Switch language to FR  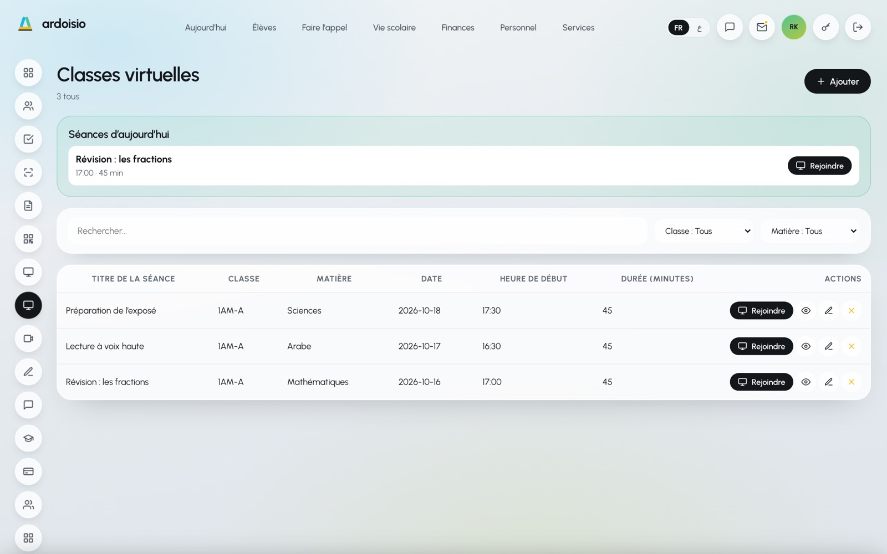pyautogui.click(x=679, y=28)
